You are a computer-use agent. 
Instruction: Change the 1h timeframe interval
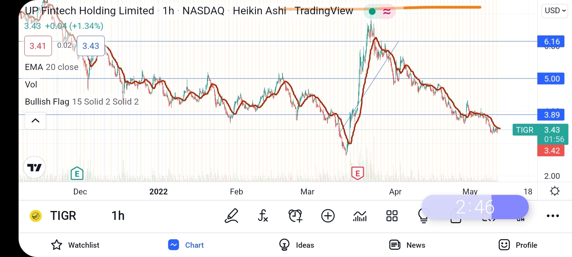click(x=118, y=216)
